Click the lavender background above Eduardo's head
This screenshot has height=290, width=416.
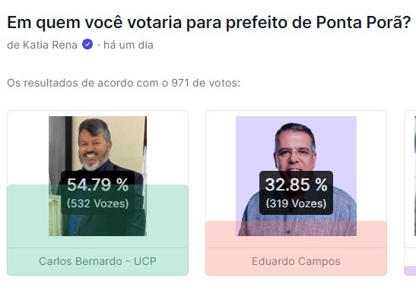pos(296,121)
